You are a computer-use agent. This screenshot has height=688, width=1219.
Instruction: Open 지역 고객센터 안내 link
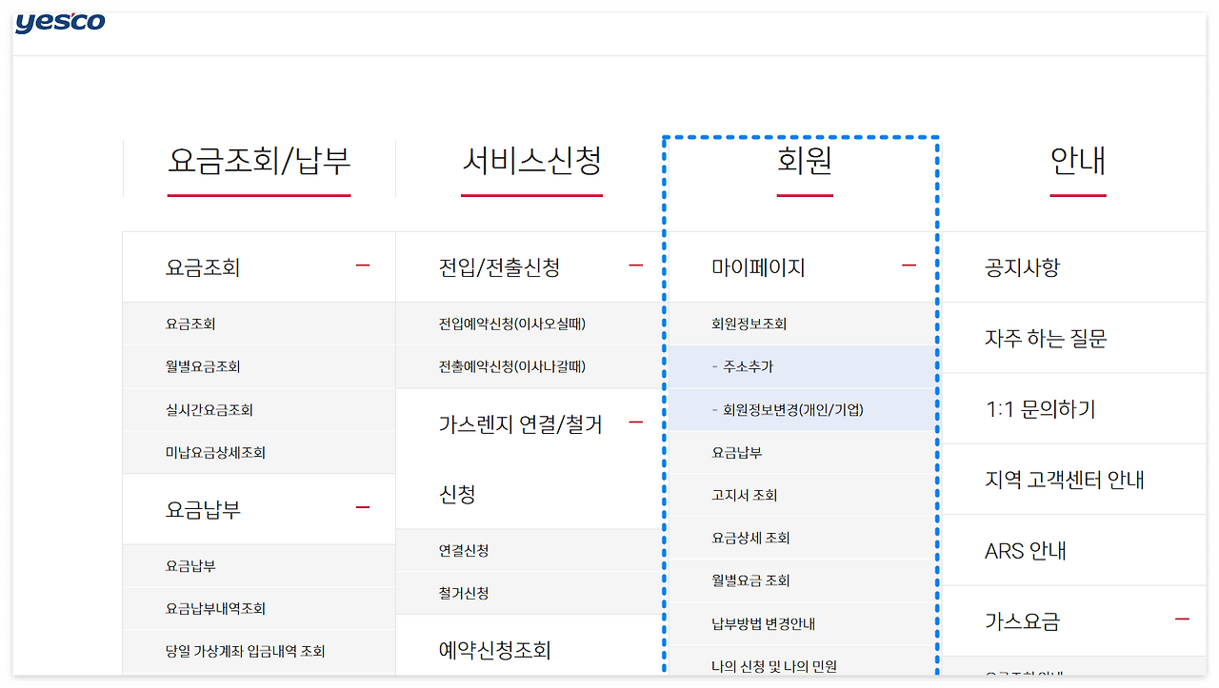point(1065,480)
